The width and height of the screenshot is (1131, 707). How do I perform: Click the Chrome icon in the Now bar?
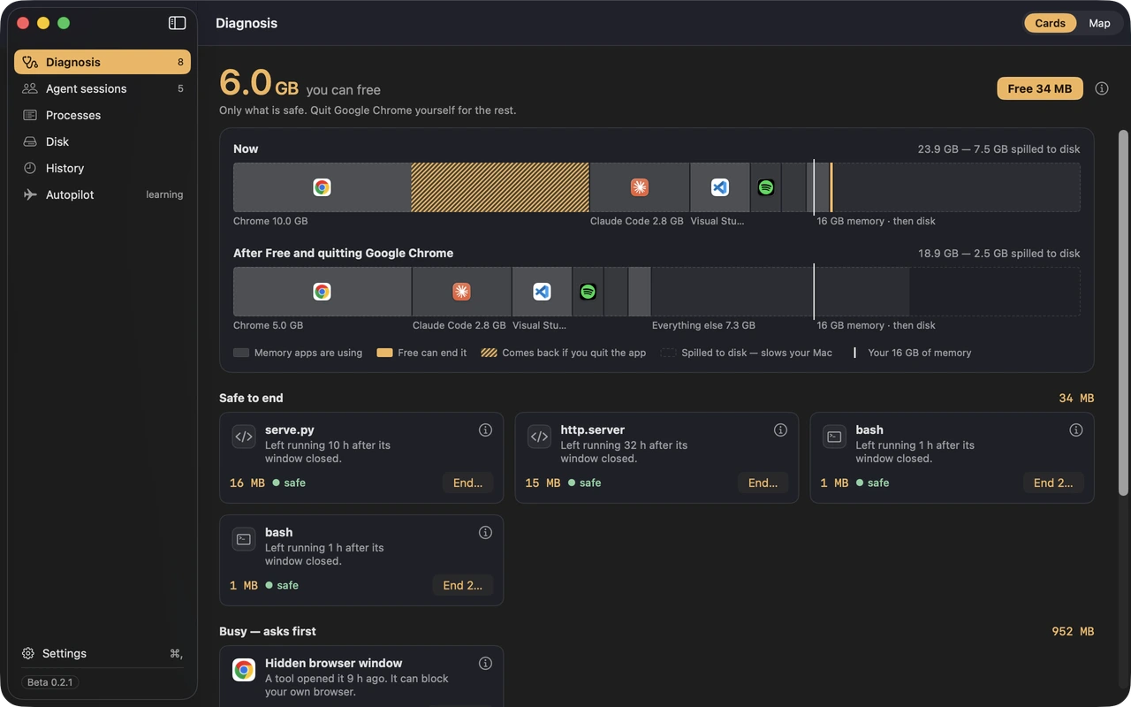(x=322, y=187)
